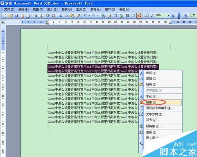Choose 复制 in the context menu
The width and height of the screenshot is (197, 157).
[160, 79]
